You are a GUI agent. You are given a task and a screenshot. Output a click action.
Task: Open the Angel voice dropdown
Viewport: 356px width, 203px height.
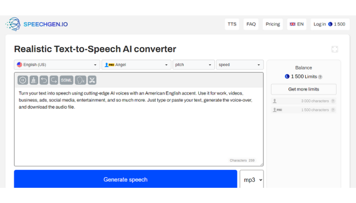[136, 64]
